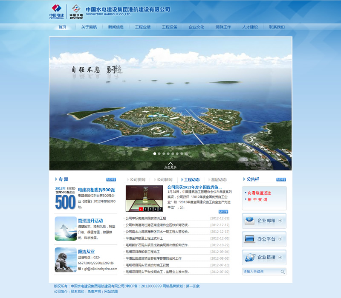Switch to the 基层动态 tab

pyautogui.click(x=219, y=180)
